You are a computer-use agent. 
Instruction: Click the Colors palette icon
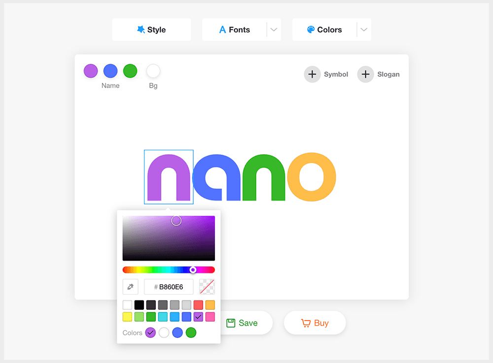(x=311, y=30)
